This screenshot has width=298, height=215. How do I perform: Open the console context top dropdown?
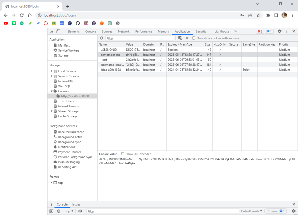[x=69, y=211]
